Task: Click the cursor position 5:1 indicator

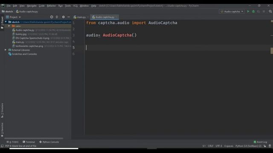Action: point(204,146)
